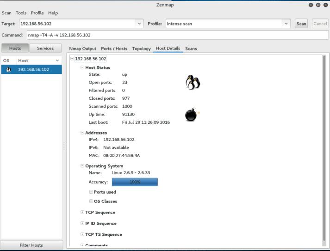Click the Last boot date Fri Jul 29
Viewport: 330px width, 251px height.
coord(146,122)
